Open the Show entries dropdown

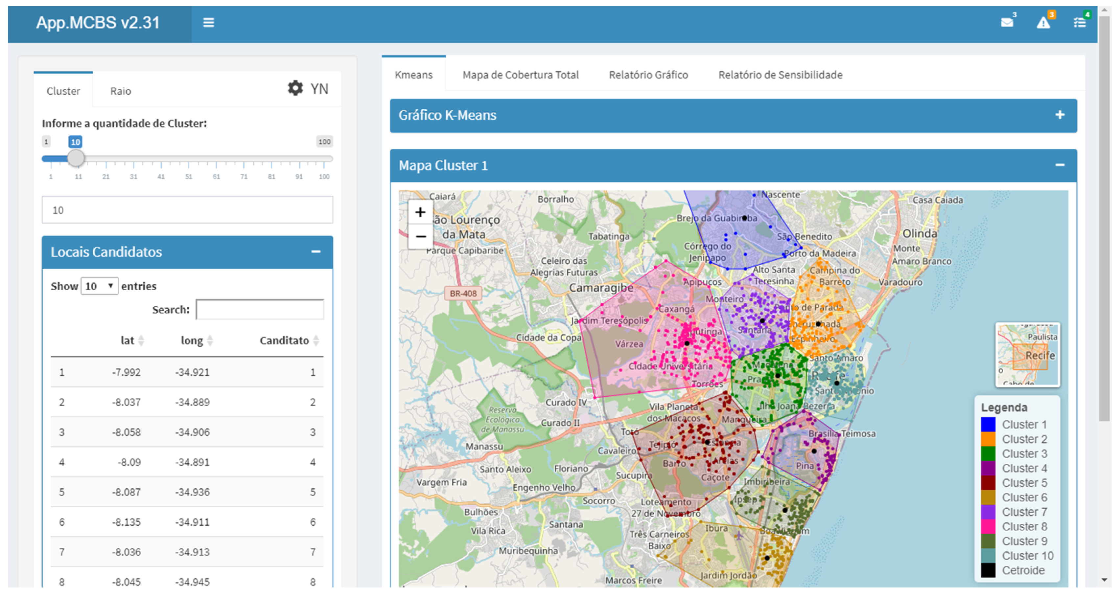tap(100, 286)
